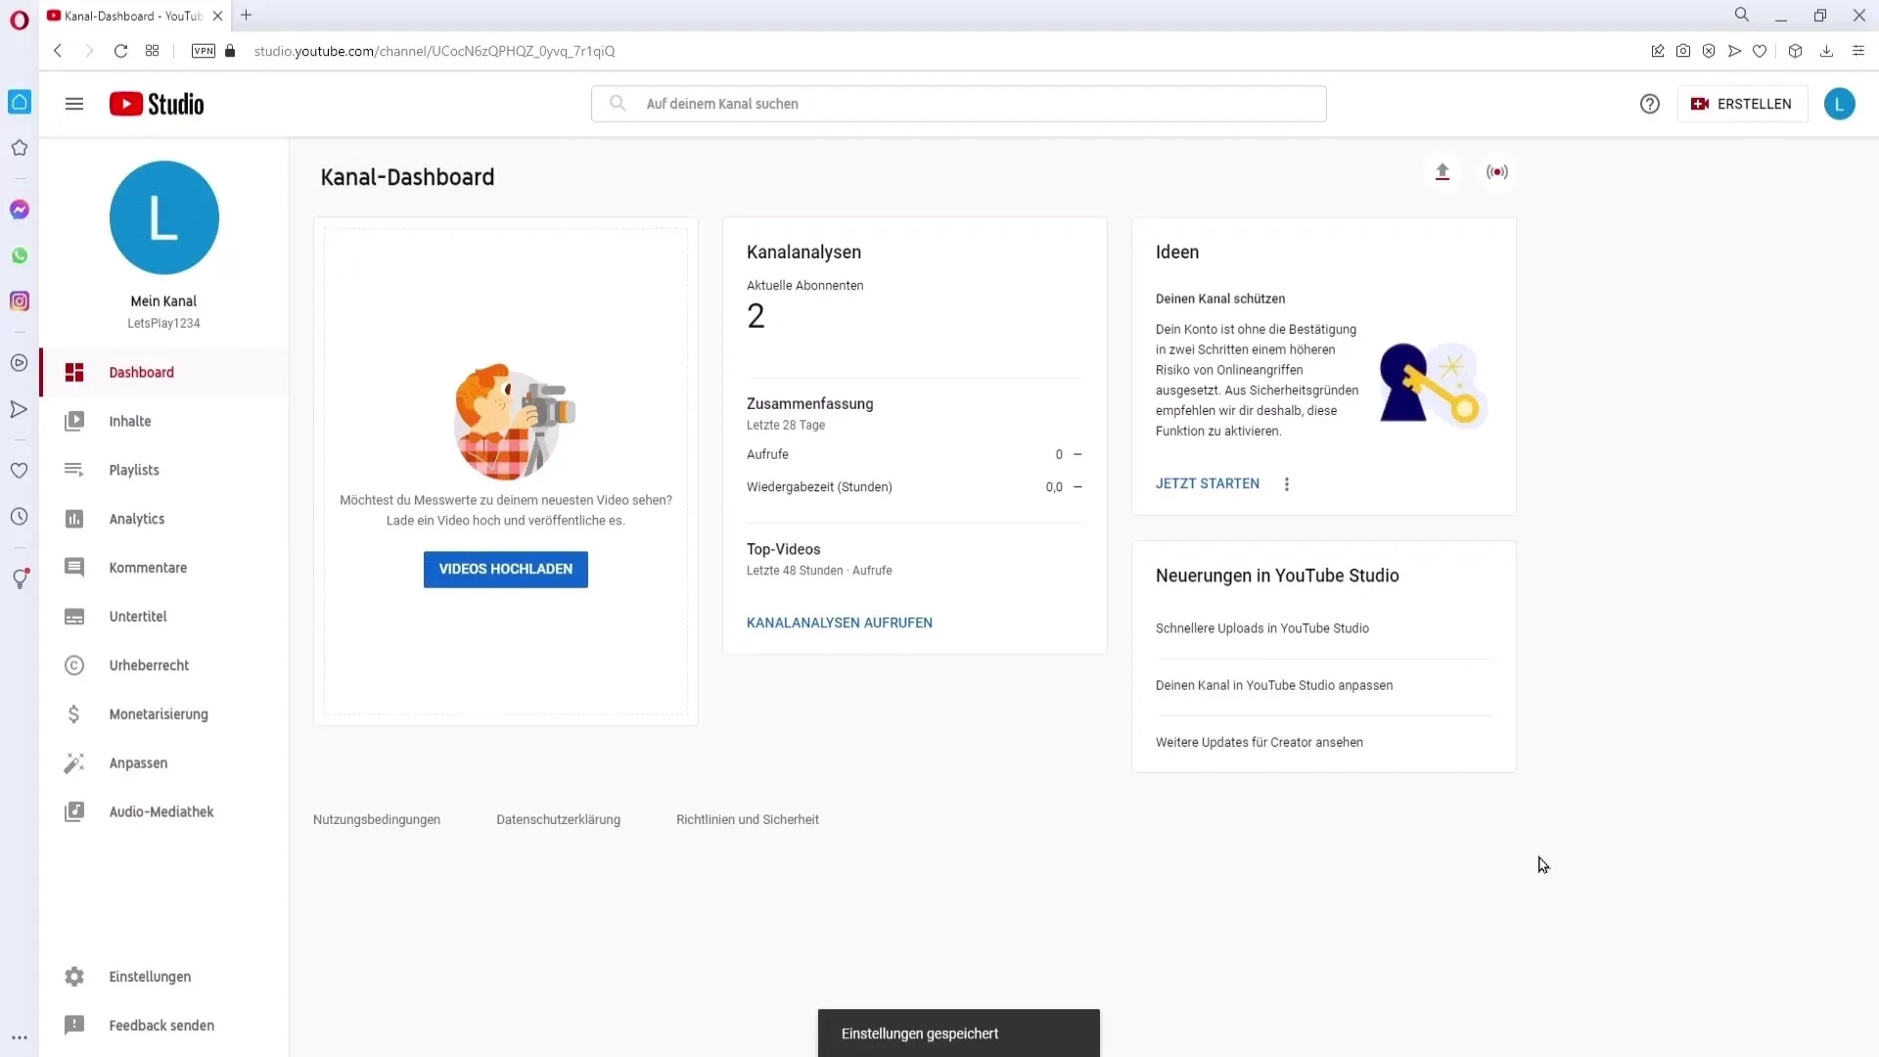Image resolution: width=1879 pixels, height=1057 pixels.
Task: Select Datenschutzerklärung footer item
Action: click(x=558, y=819)
